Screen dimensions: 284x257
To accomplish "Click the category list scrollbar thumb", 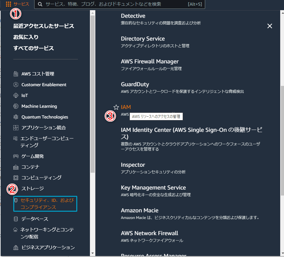I will (x=92, y=94).
